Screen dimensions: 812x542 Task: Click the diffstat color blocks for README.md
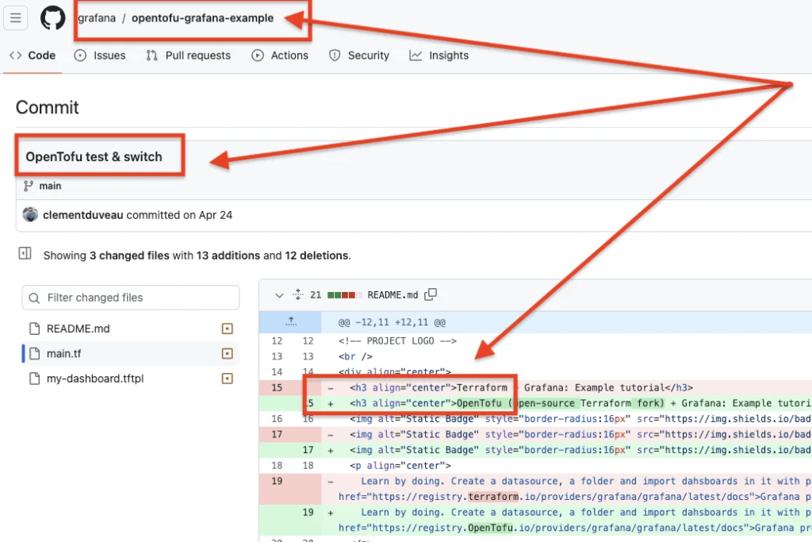tap(344, 295)
